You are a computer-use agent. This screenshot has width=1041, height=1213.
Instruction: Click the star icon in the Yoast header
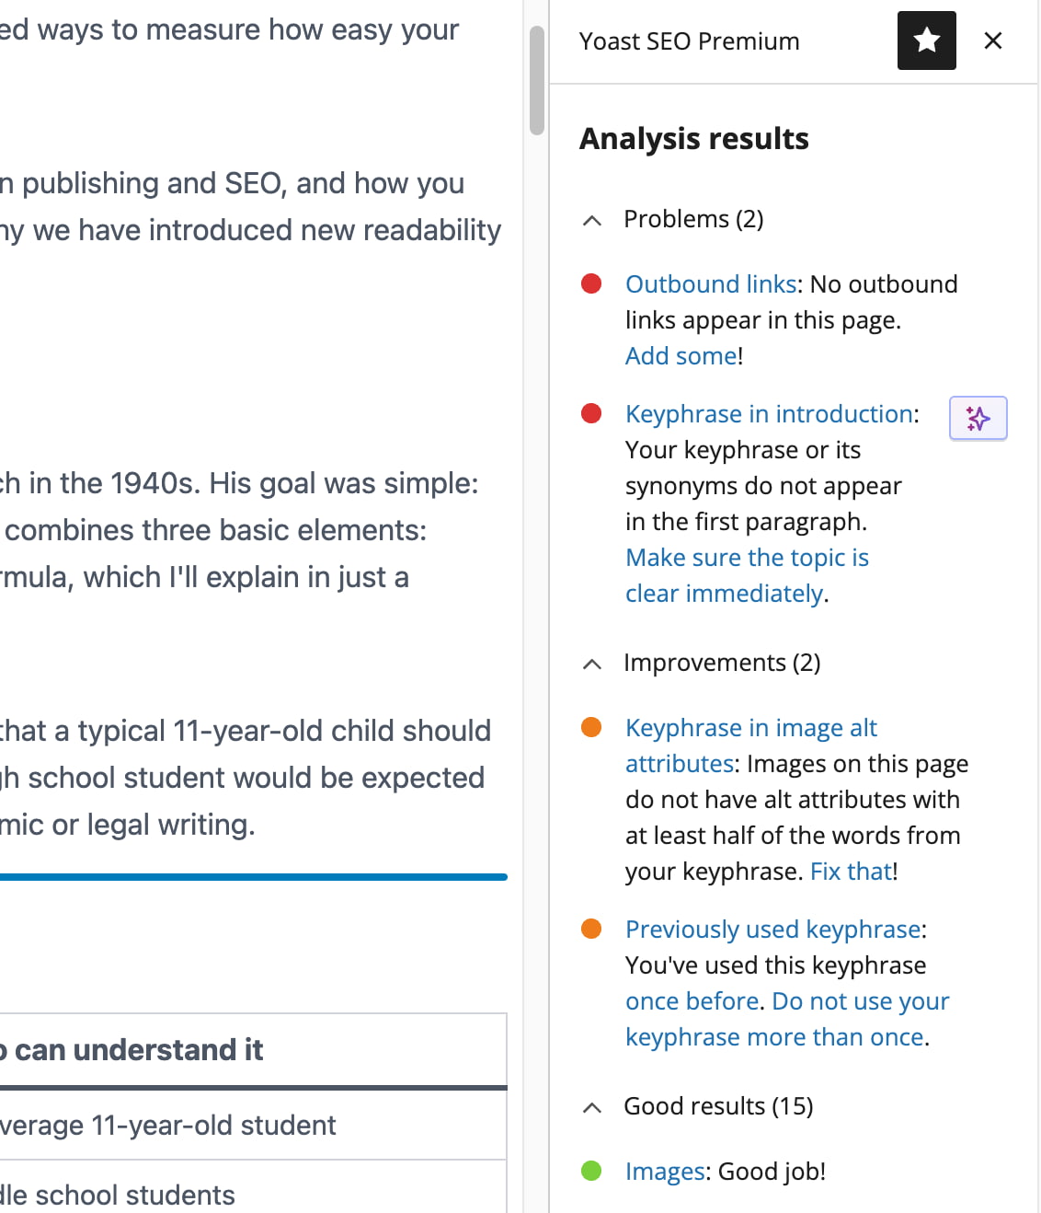(926, 40)
